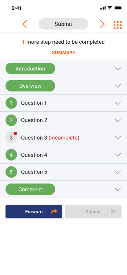Image resolution: width=127 pixels, height=275 pixels.
Task: Open the Introduction green pill
Action: pos(30,68)
